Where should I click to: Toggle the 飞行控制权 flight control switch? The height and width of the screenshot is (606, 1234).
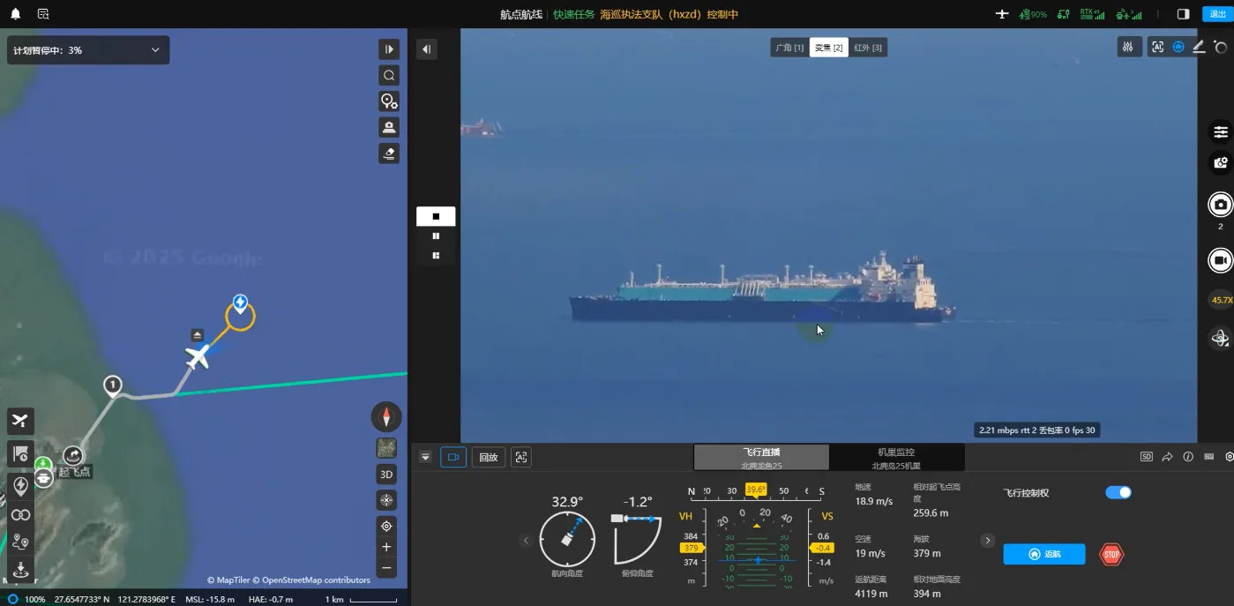[1118, 492]
